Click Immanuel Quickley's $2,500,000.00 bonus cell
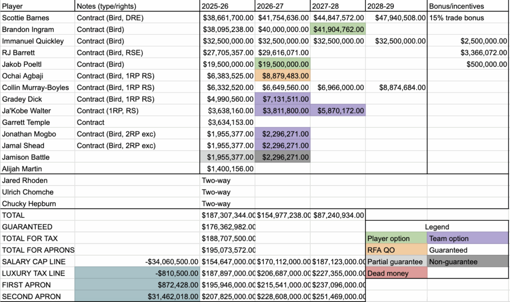The width and height of the screenshot is (510, 302). coord(468,41)
